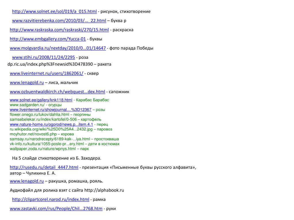
Task: Click 'автор – Чулихина Е. А.' text
Action: [33, 173]
